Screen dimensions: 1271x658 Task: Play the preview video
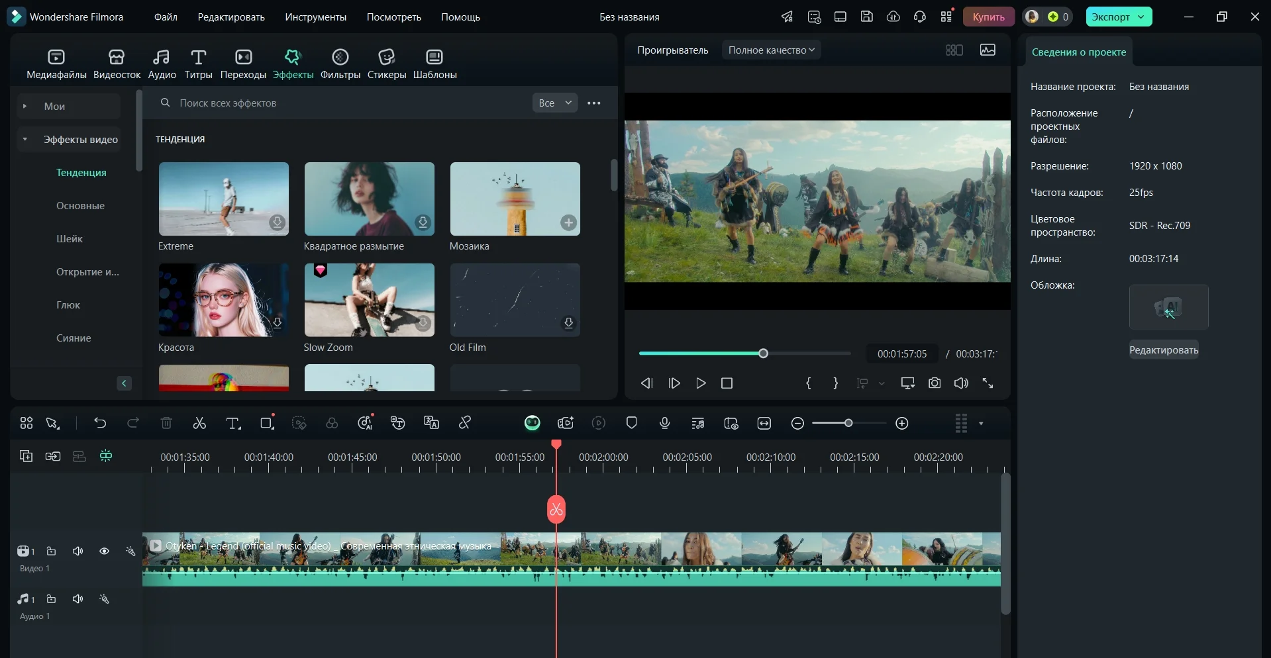701,383
